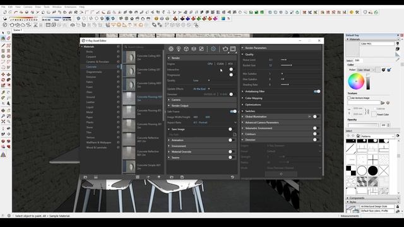This screenshot has height=227, width=404.
Task: Click the match color of object icon
Action: pos(383,70)
